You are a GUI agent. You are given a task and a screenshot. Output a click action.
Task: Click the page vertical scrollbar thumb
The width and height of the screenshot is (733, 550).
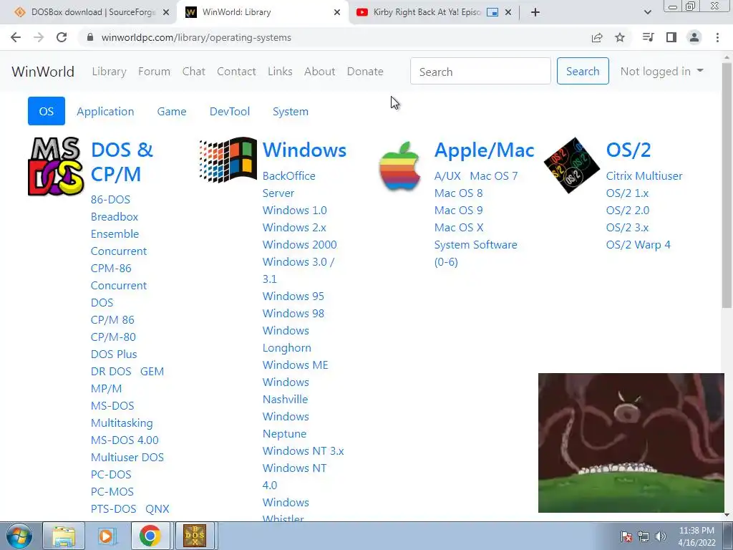727,184
